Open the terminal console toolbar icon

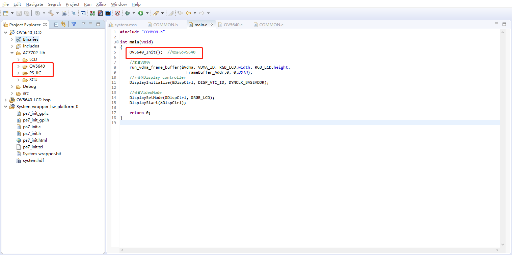83,13
